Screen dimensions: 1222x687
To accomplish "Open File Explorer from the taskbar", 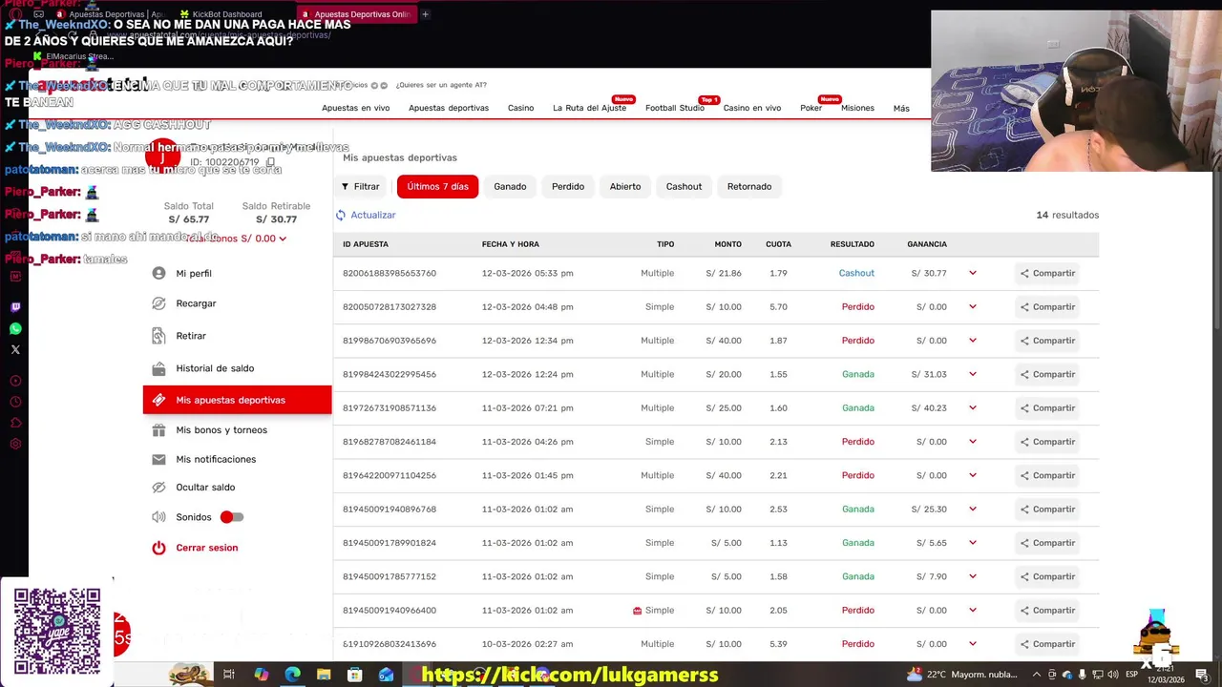I will click(x=324, y=675).
